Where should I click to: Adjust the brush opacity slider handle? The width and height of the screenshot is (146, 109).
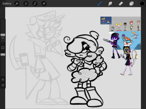3,54
